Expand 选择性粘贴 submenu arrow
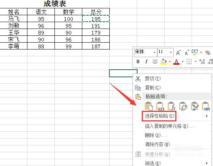This screenshot has width=213, height=166. [x=207, y=116]
